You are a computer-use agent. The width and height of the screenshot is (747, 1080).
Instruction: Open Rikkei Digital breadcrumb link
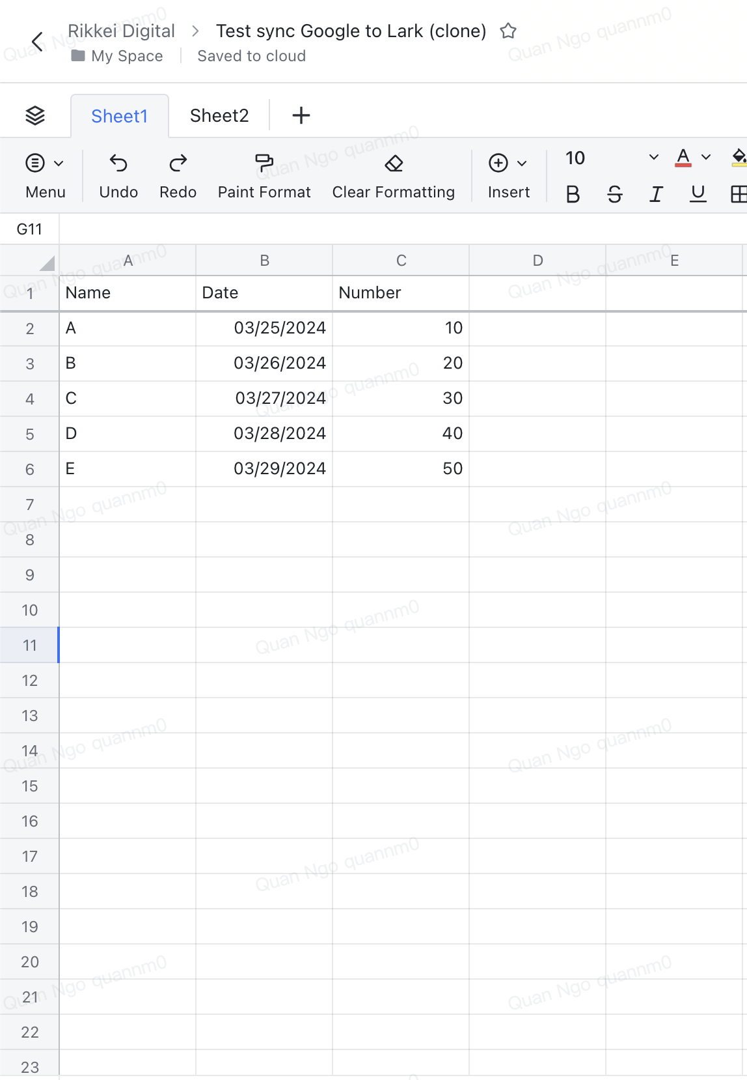122,31
